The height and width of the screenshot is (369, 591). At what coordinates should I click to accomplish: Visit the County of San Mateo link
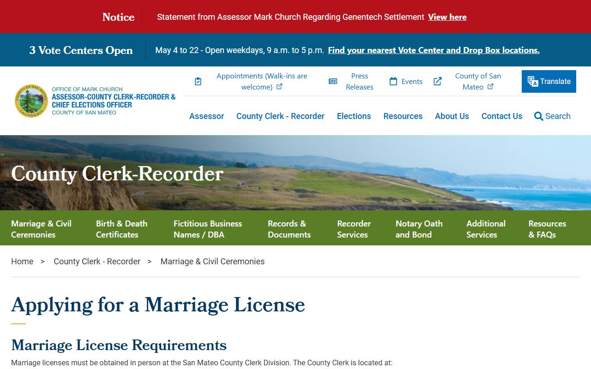coord(478,82)
